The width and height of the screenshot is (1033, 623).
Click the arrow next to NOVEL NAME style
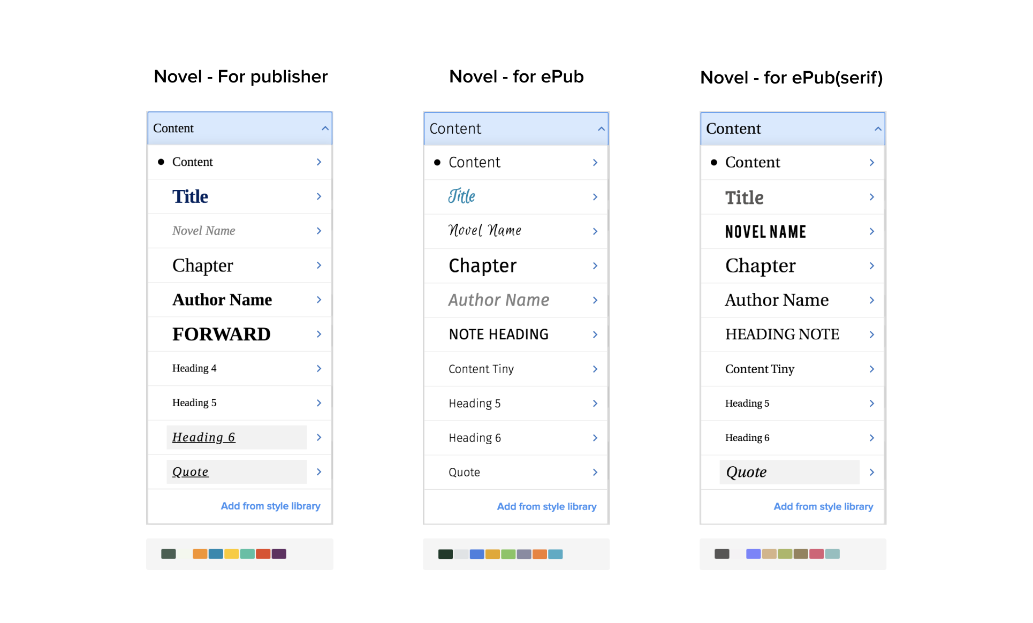coord(872,231)
